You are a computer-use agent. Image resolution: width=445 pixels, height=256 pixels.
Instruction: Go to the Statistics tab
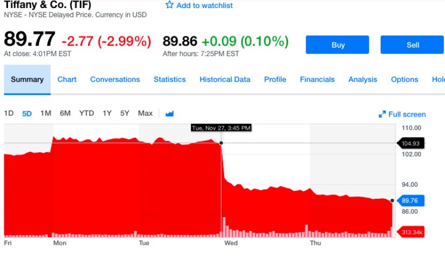pos(169,80)
